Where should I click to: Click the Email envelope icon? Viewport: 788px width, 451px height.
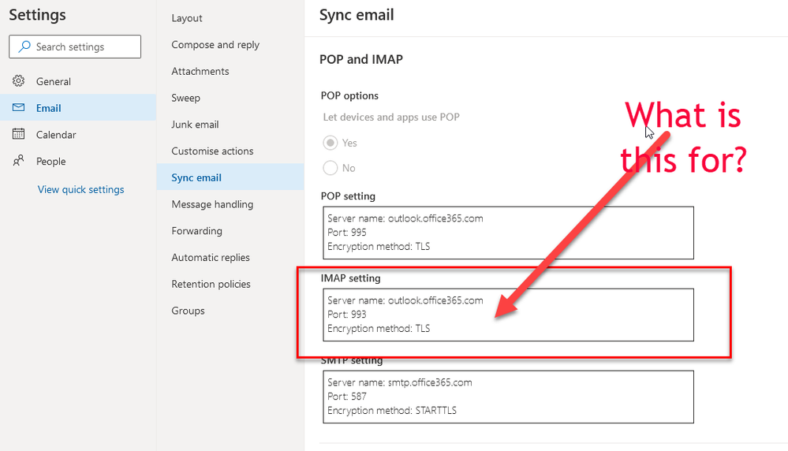pos(18,108)
